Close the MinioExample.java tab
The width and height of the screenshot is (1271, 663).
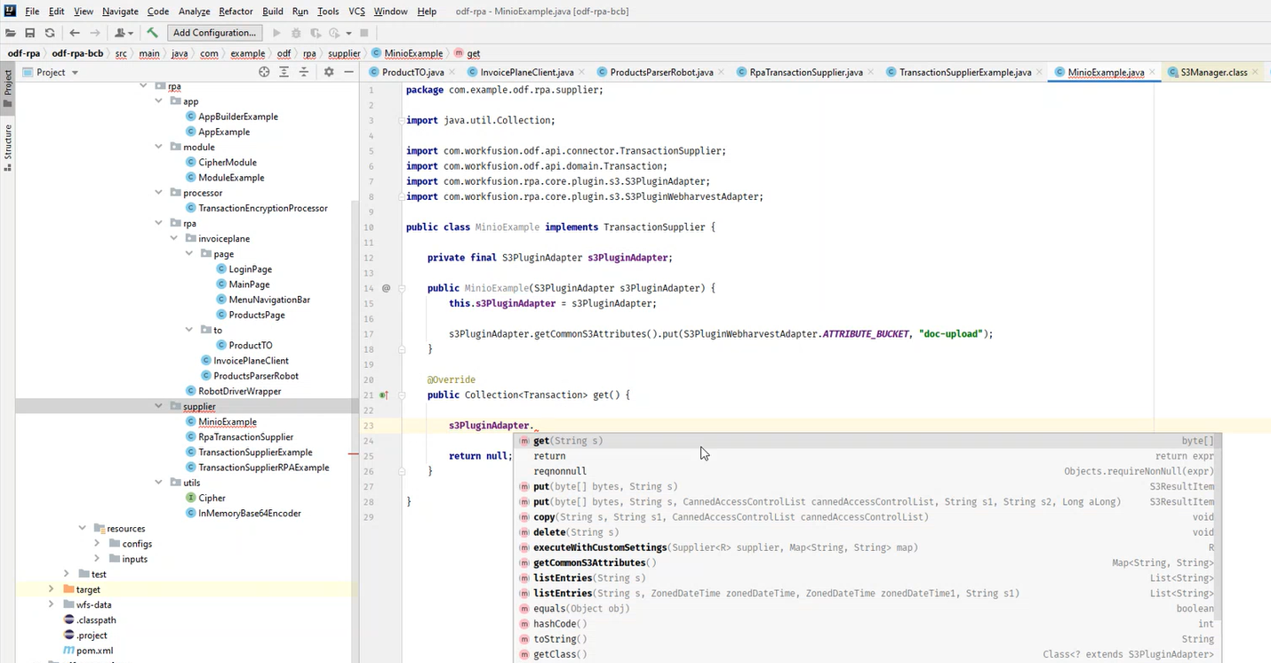[x=1153, y=72]
